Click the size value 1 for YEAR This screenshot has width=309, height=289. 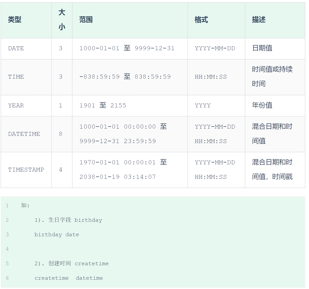[x=61, y=106]
